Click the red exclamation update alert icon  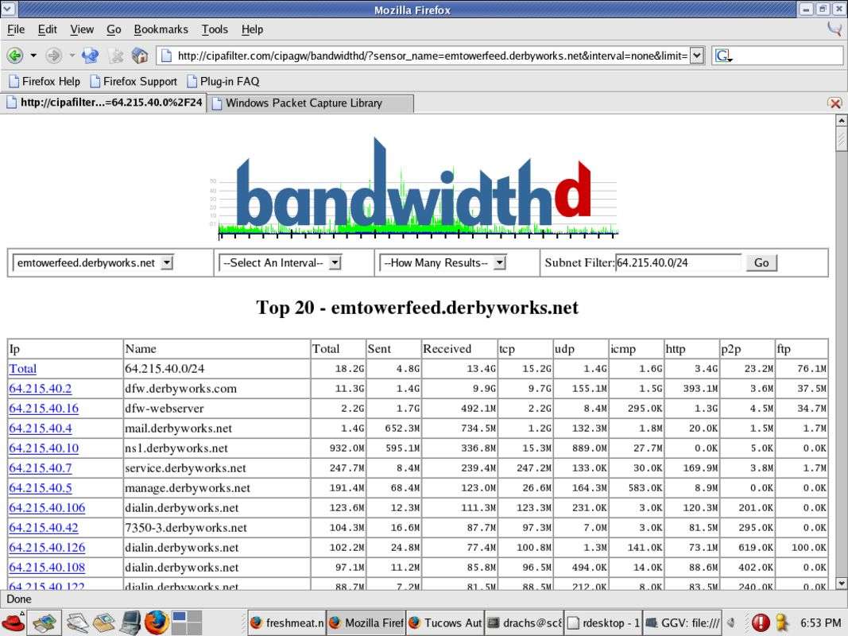[x=761, y=623]
